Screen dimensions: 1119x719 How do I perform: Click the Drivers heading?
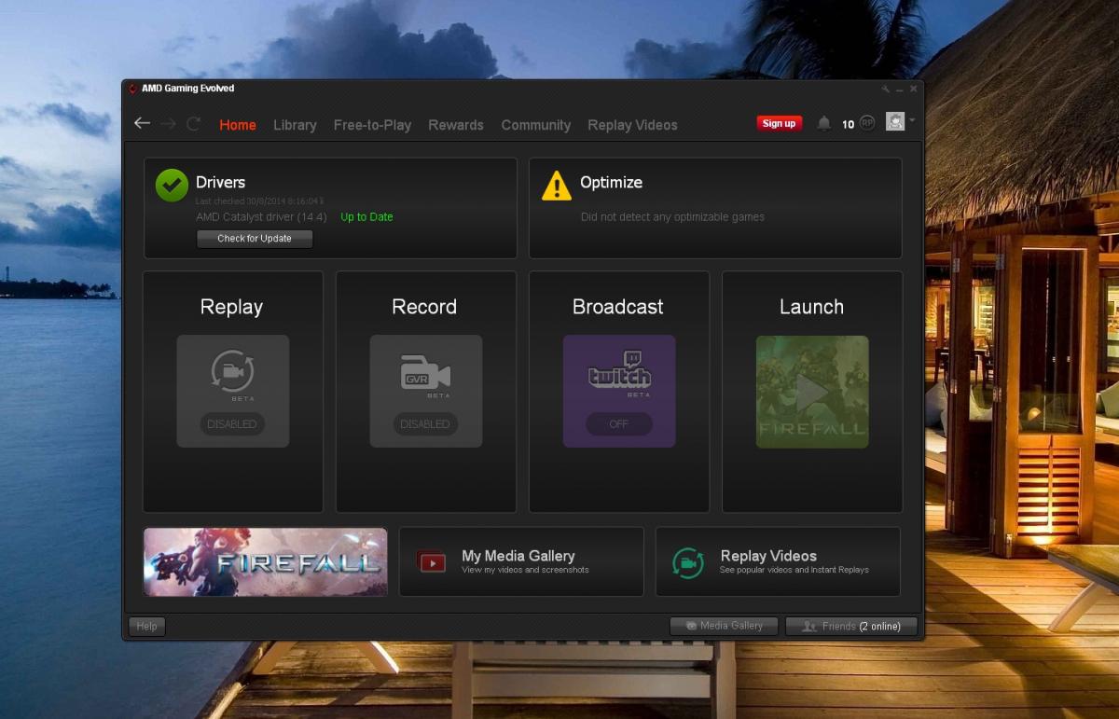coord(221,183)
